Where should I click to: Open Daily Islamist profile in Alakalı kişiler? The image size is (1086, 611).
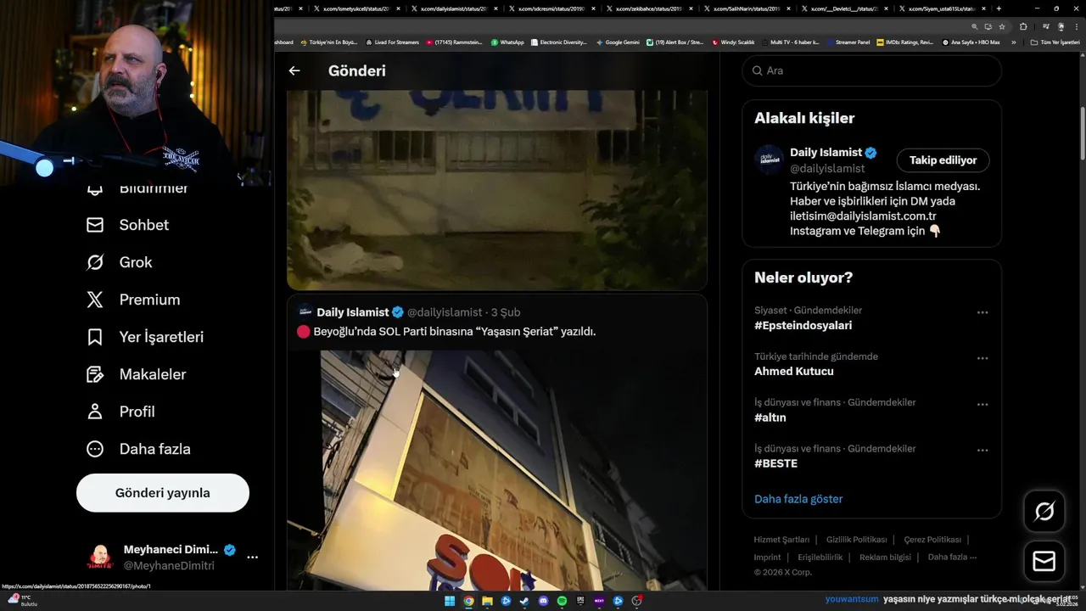(x=826, y=153)
